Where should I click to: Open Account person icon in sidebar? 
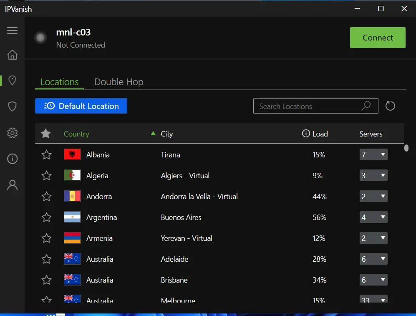12,185
